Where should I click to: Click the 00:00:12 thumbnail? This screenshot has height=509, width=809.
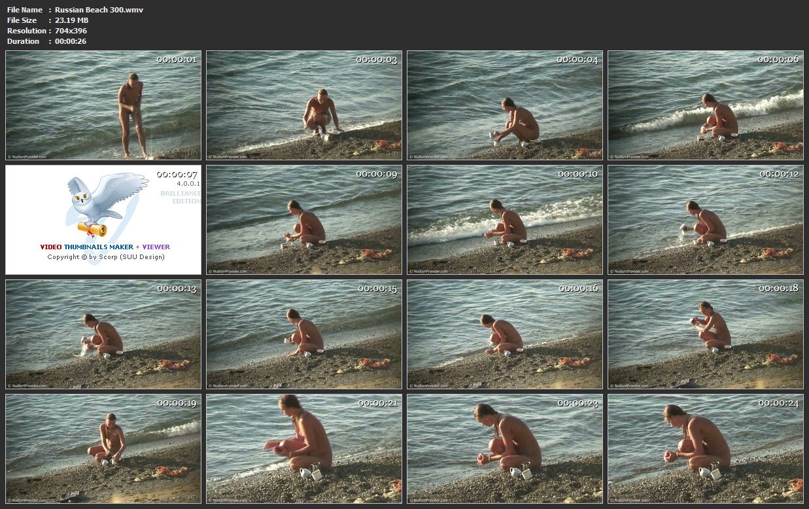[x=706, y=220]
